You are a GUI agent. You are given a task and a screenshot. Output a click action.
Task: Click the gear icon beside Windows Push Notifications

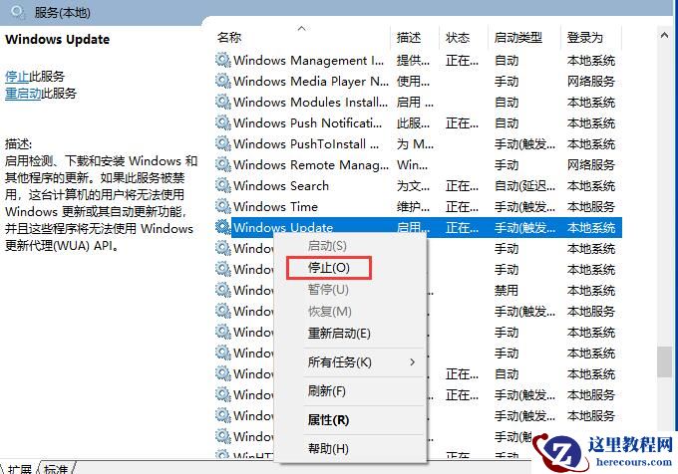223,122
